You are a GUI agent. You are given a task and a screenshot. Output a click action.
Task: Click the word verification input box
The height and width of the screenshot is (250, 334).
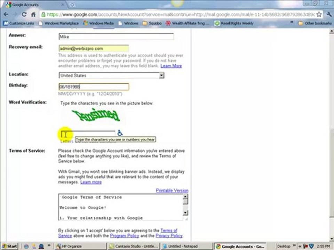(x=88, y=134)
